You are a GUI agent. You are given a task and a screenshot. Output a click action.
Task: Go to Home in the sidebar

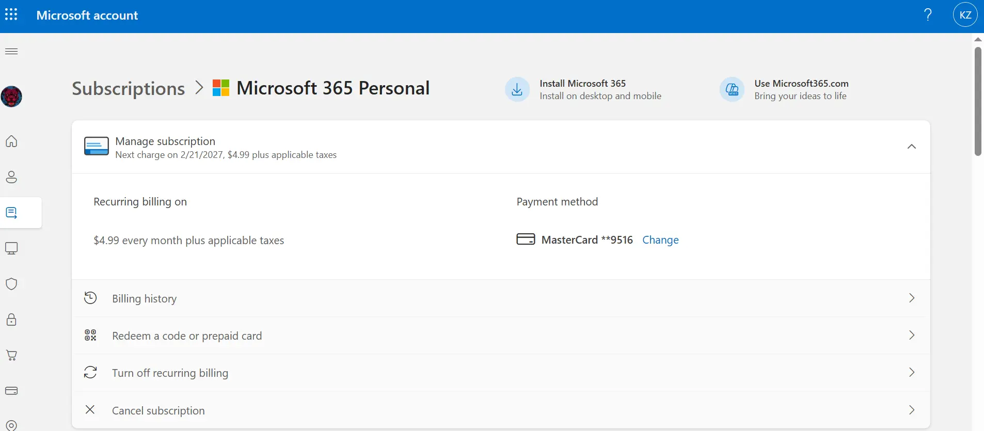click(x=11, y=141)
